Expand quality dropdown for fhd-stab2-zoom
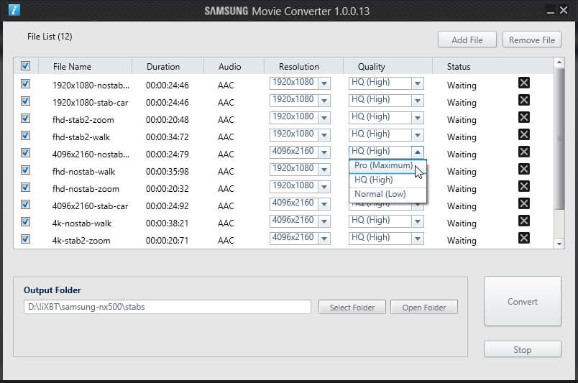The width and height of the screenshot is (578, 383). [x=417, y=118]
